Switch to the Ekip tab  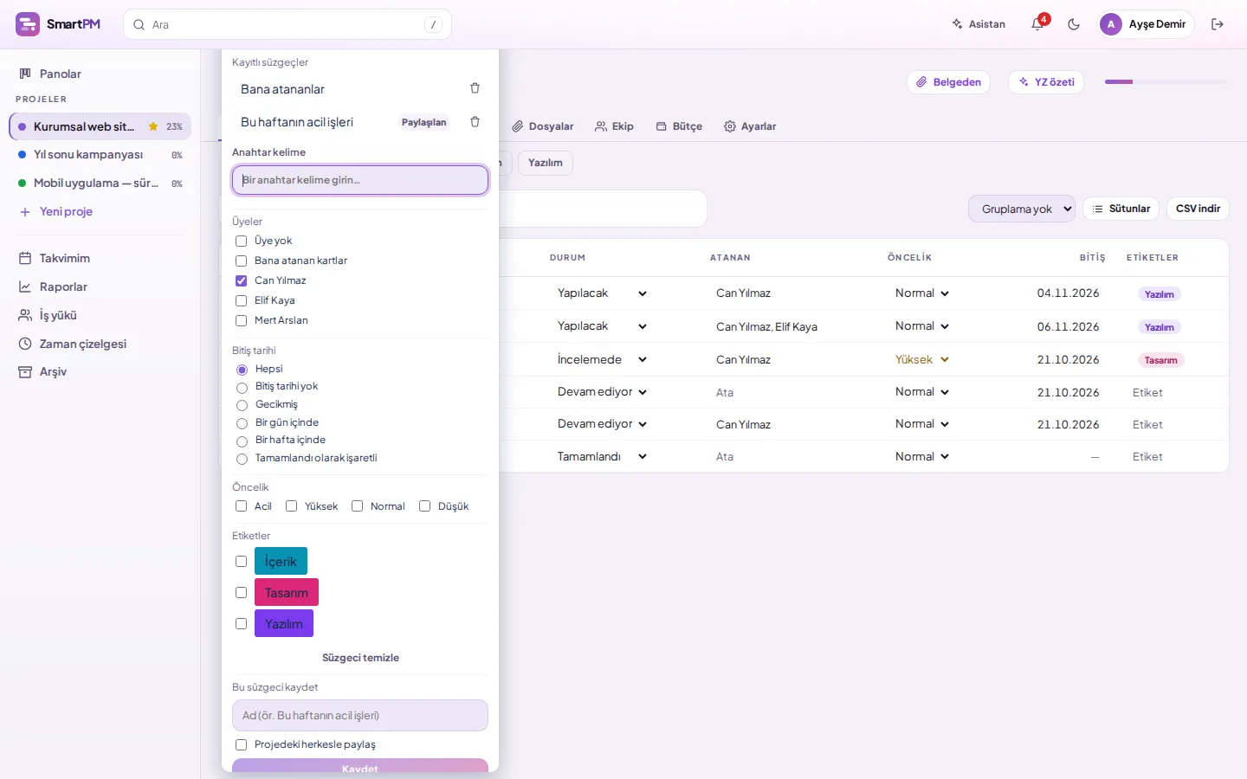click(614, 126)
